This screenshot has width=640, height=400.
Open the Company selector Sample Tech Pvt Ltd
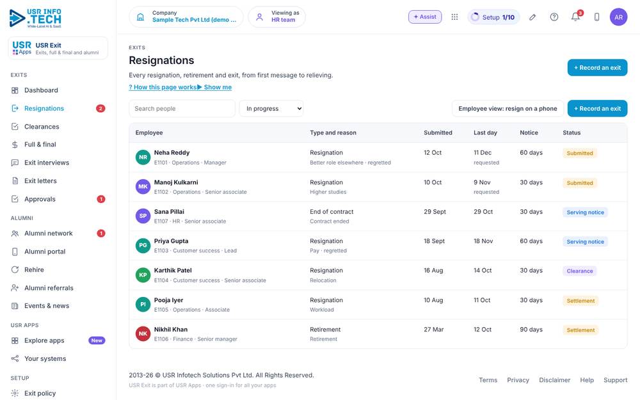coord(186,17)
